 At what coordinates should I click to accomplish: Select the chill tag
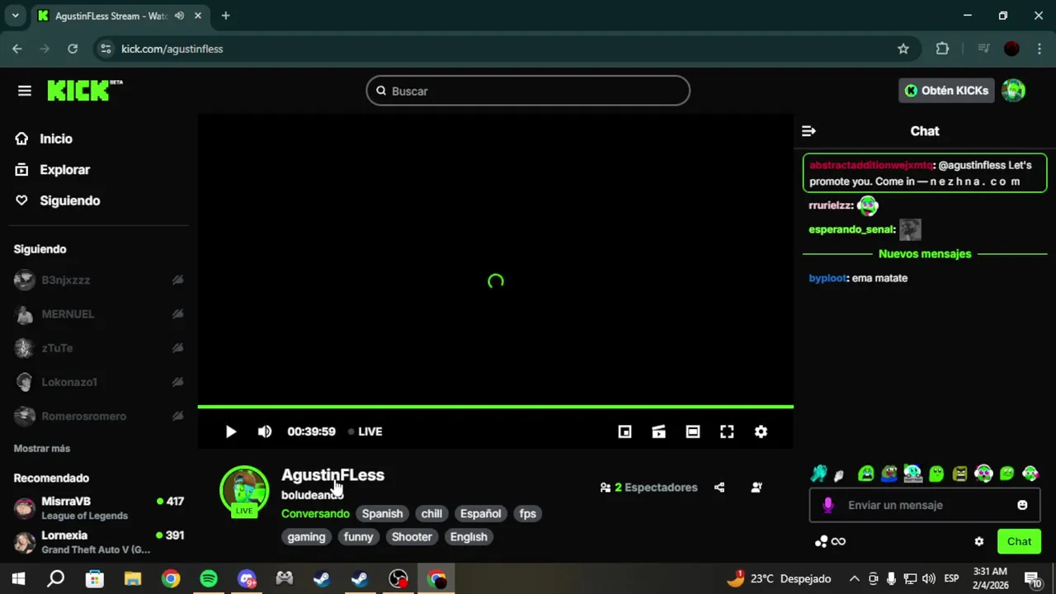click(431, 514)
